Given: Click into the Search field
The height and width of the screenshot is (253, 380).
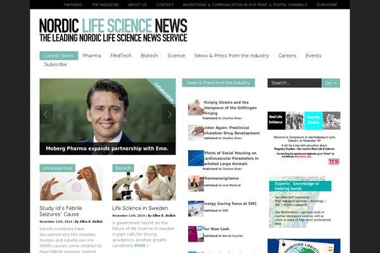Looking at the screenshot, I should pyautogui.click(x=294, y=83).
